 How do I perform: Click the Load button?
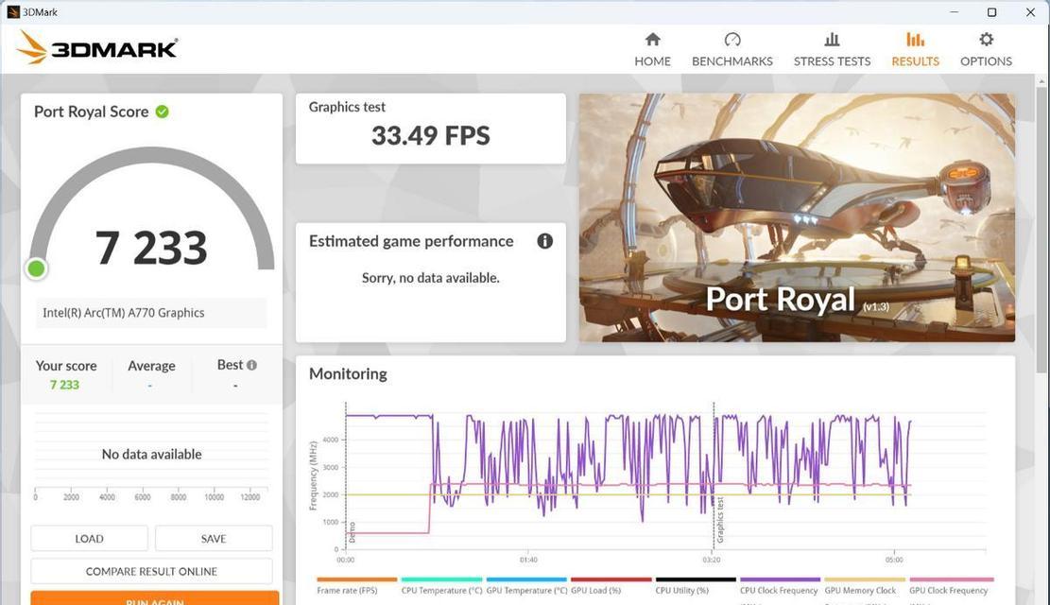pos(89,539)
